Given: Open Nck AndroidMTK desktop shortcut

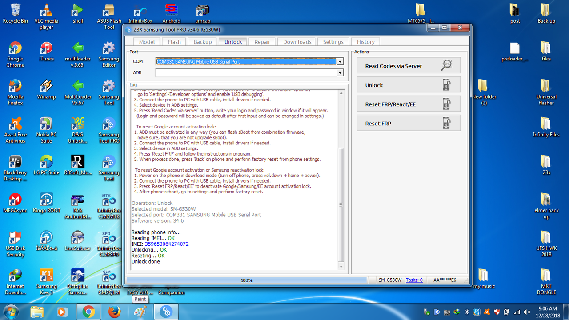Looking at the screenshot, I should point(78,206).
